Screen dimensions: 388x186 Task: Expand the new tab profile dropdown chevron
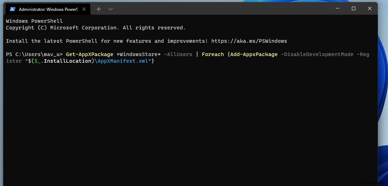click(x=111, y=9)
